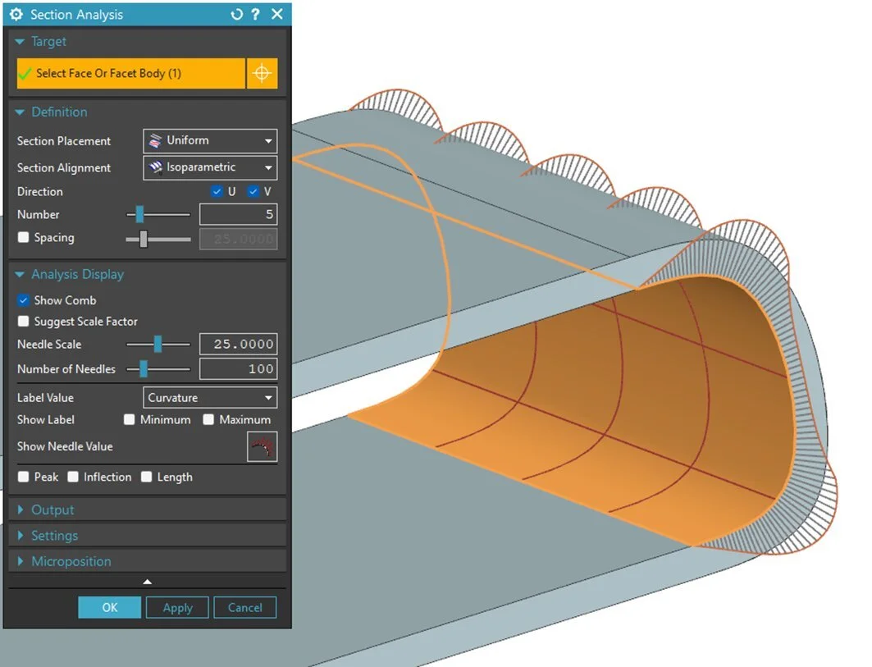Click the Section Analysis gear settings icon

(x=16, y=15)
